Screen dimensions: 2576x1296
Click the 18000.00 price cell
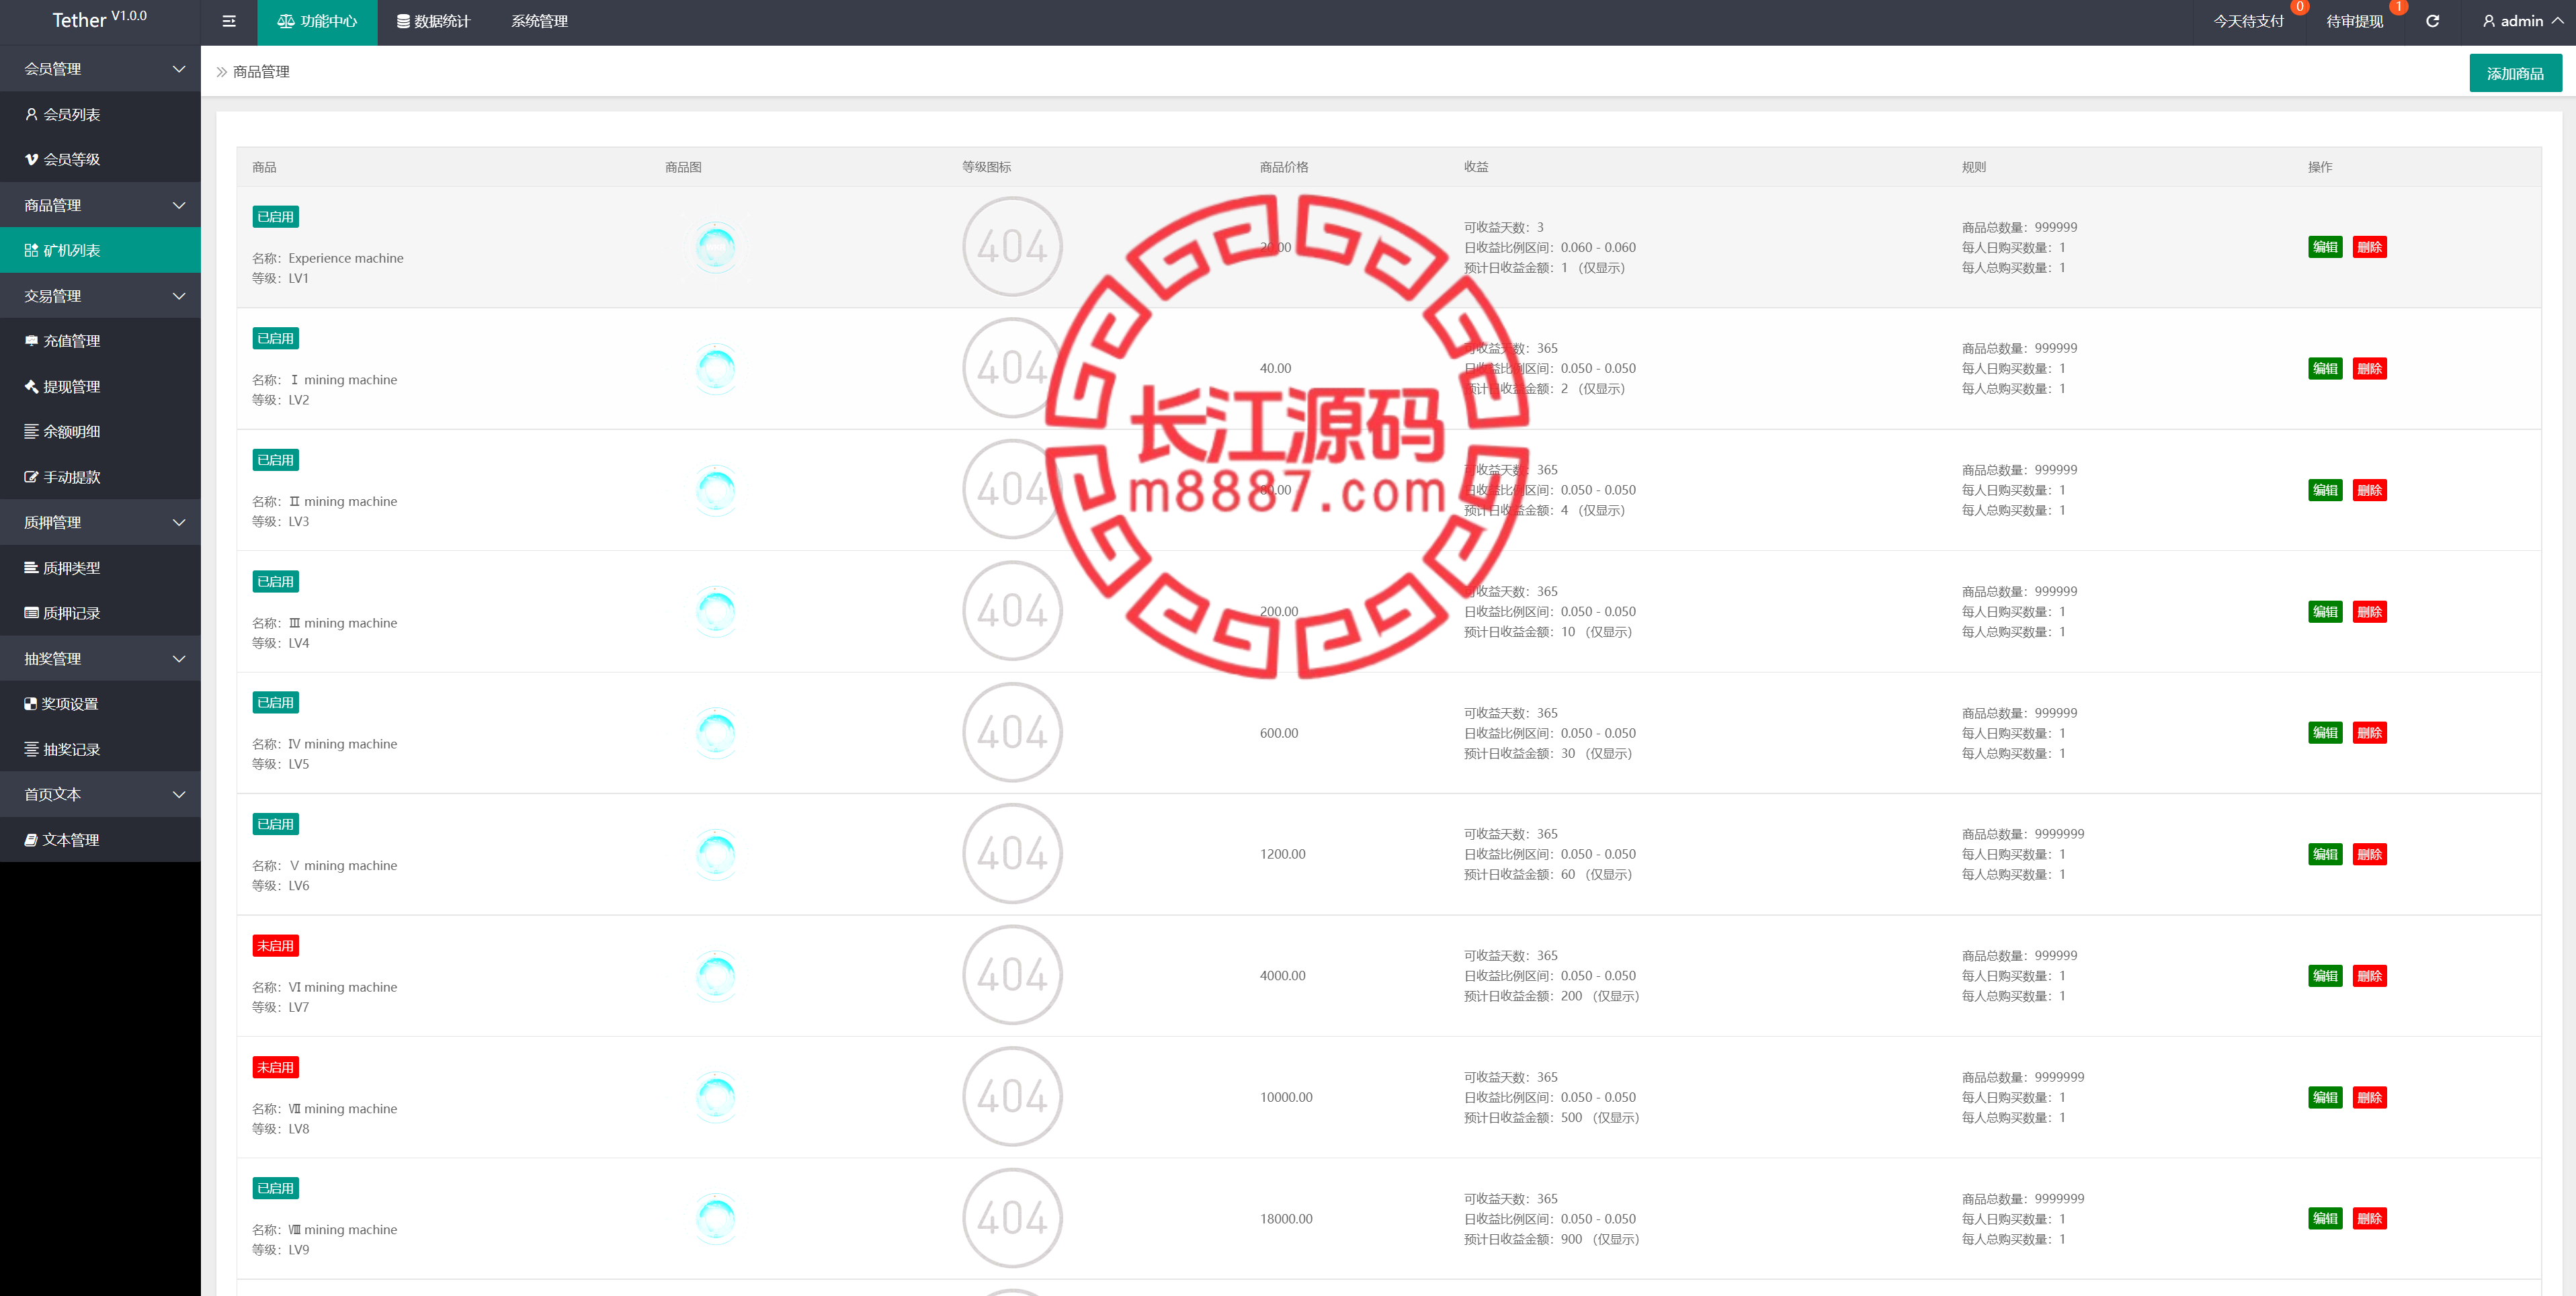pyautogui.click(x=1286, y=1219)
